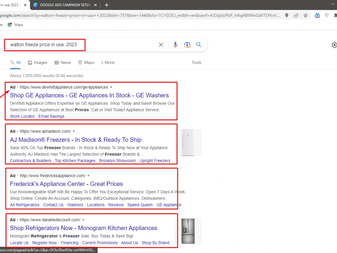
Task: Open a new browser tab with plus
Action: [106, 5]
